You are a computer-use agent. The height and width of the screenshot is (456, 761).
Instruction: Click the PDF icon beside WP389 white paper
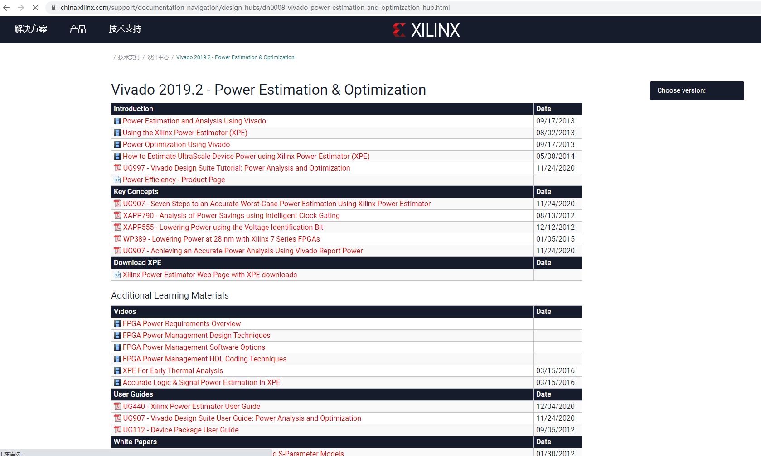click(117, 239)
